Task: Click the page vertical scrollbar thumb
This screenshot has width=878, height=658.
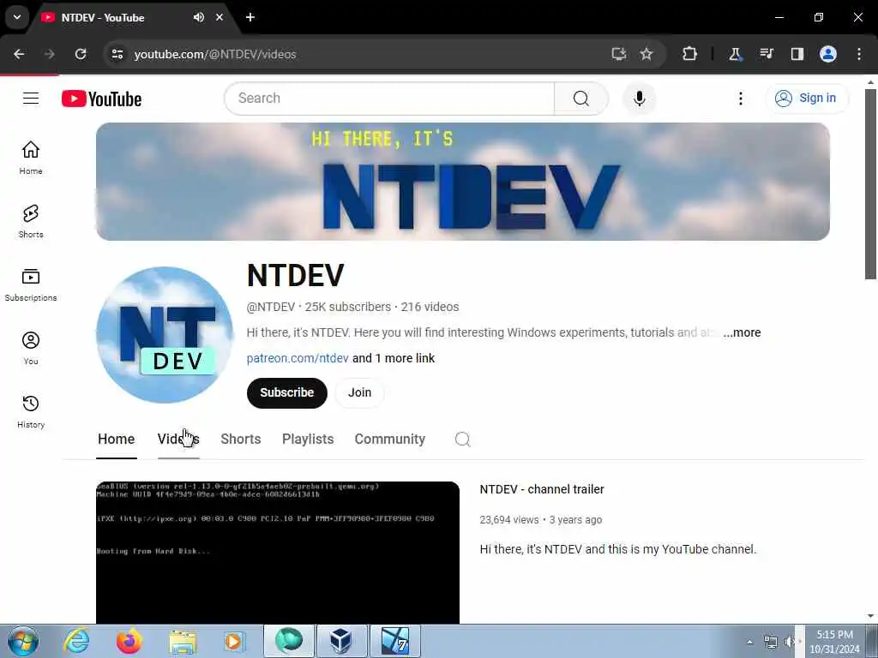Action: [x=870, y=183]
